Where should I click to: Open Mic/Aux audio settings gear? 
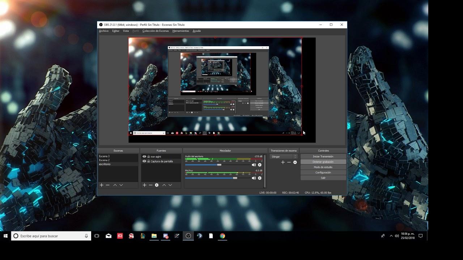[259, 178]
